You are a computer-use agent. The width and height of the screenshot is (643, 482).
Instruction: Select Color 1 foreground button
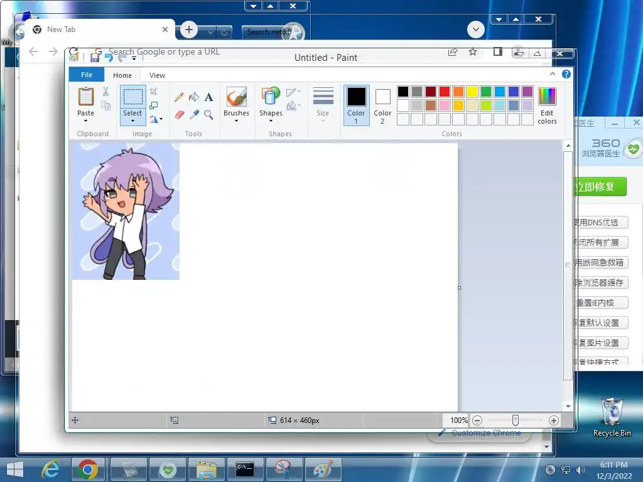[357, 105]
